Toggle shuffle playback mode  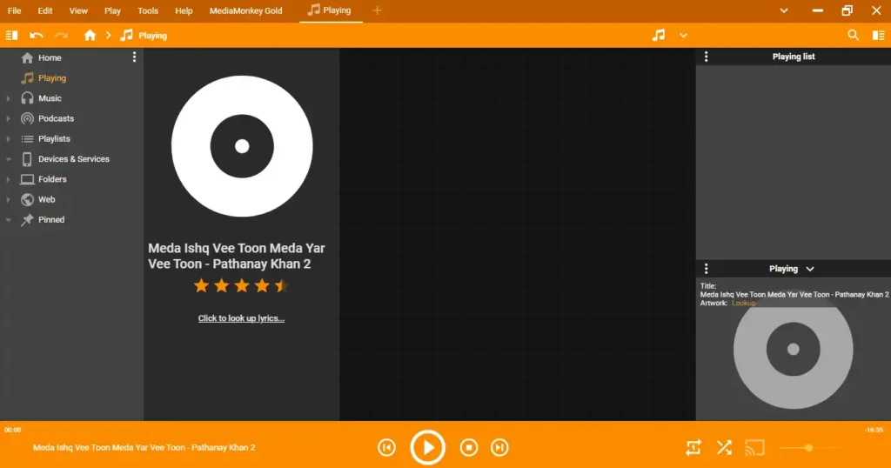(723, 448)
